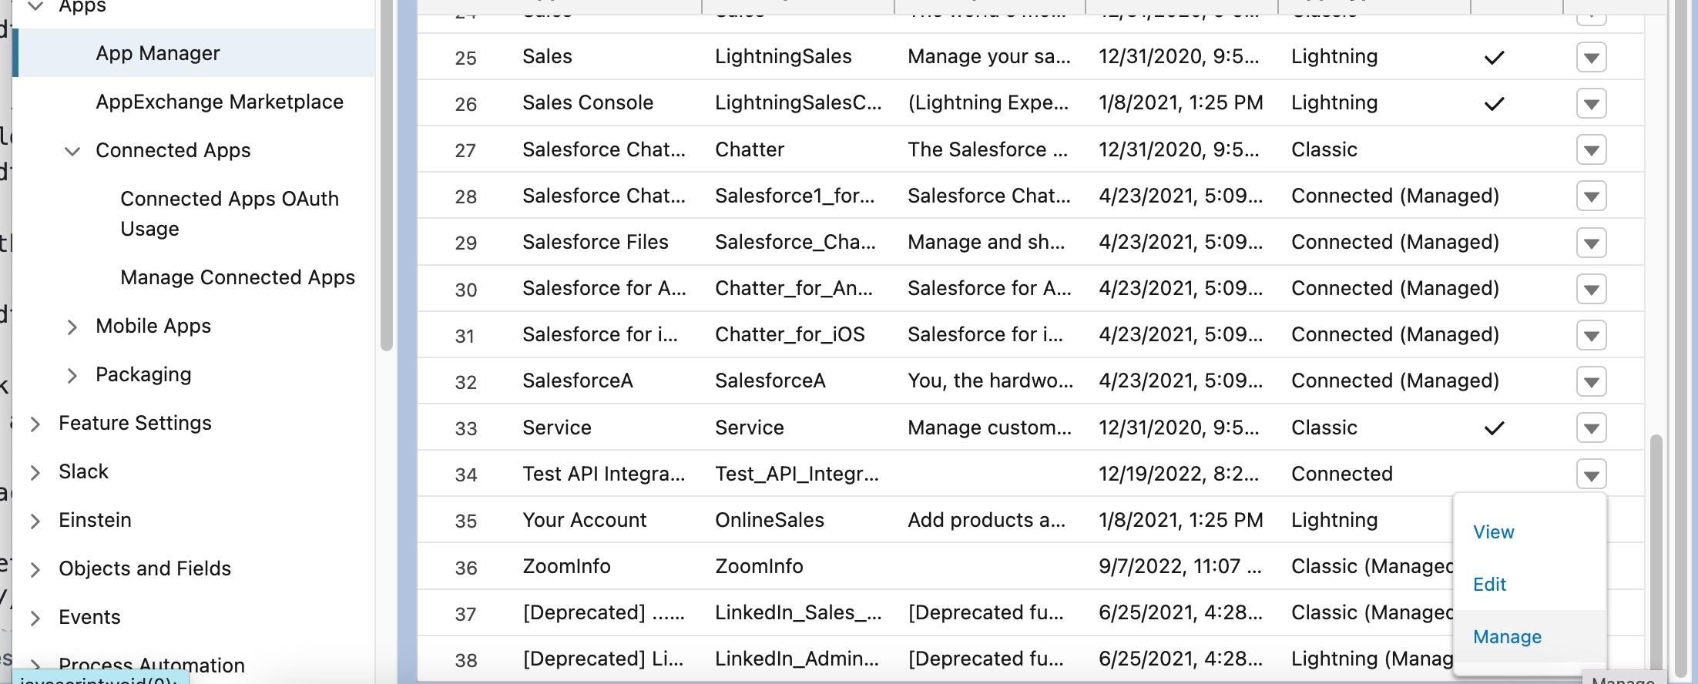Viewport: 1698px width, 684px height.
Task: Click action arrow for Test API Integration row
Action: [x=1591, y=474]
